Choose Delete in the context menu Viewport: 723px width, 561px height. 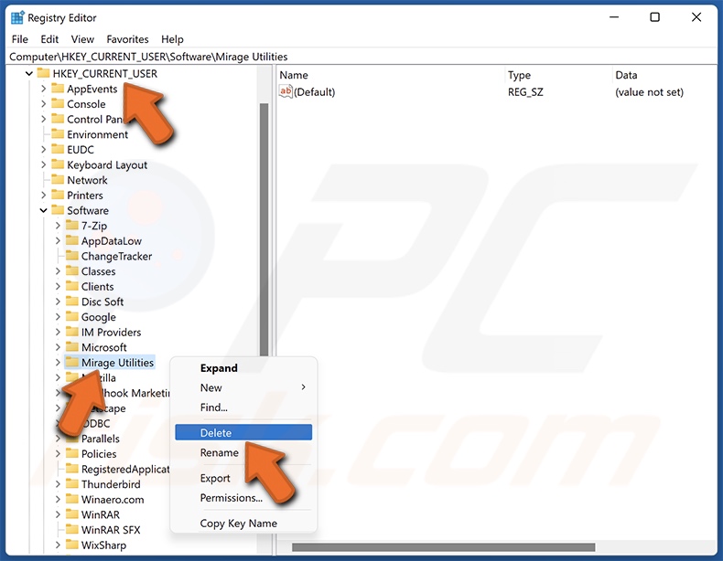click(243, 432)
